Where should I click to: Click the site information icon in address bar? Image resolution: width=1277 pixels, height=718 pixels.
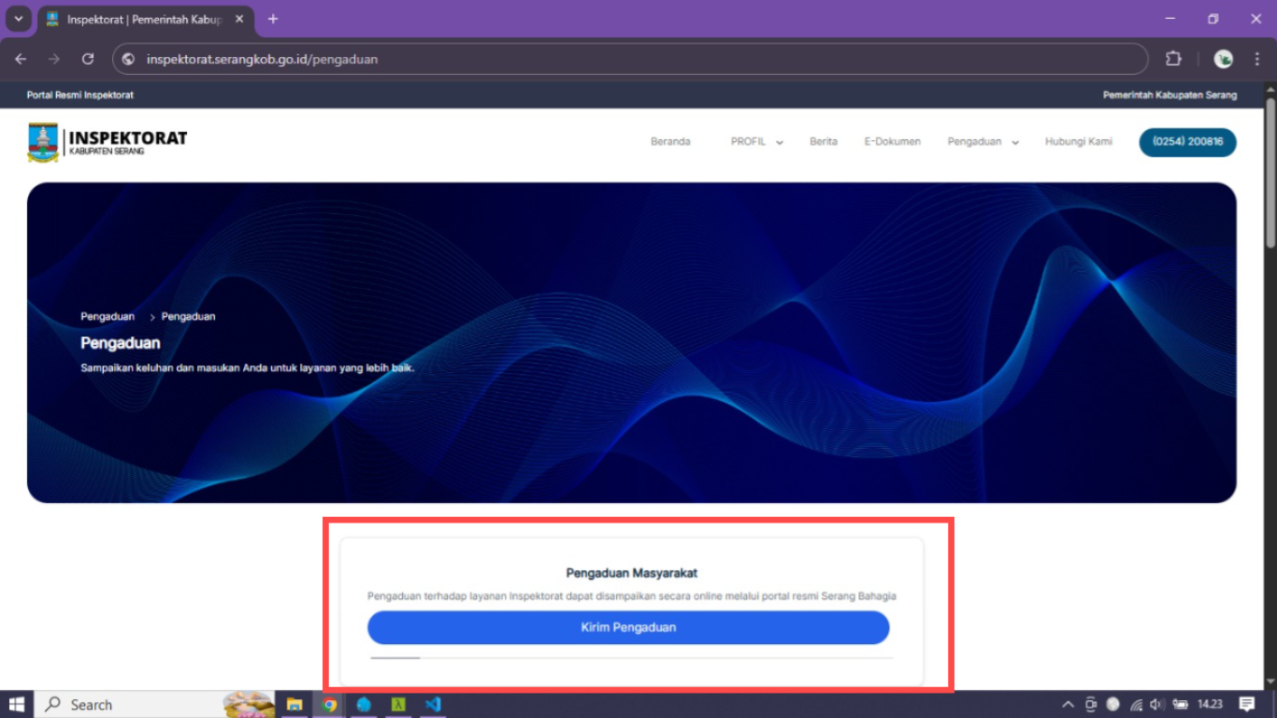tap(129, 59)
